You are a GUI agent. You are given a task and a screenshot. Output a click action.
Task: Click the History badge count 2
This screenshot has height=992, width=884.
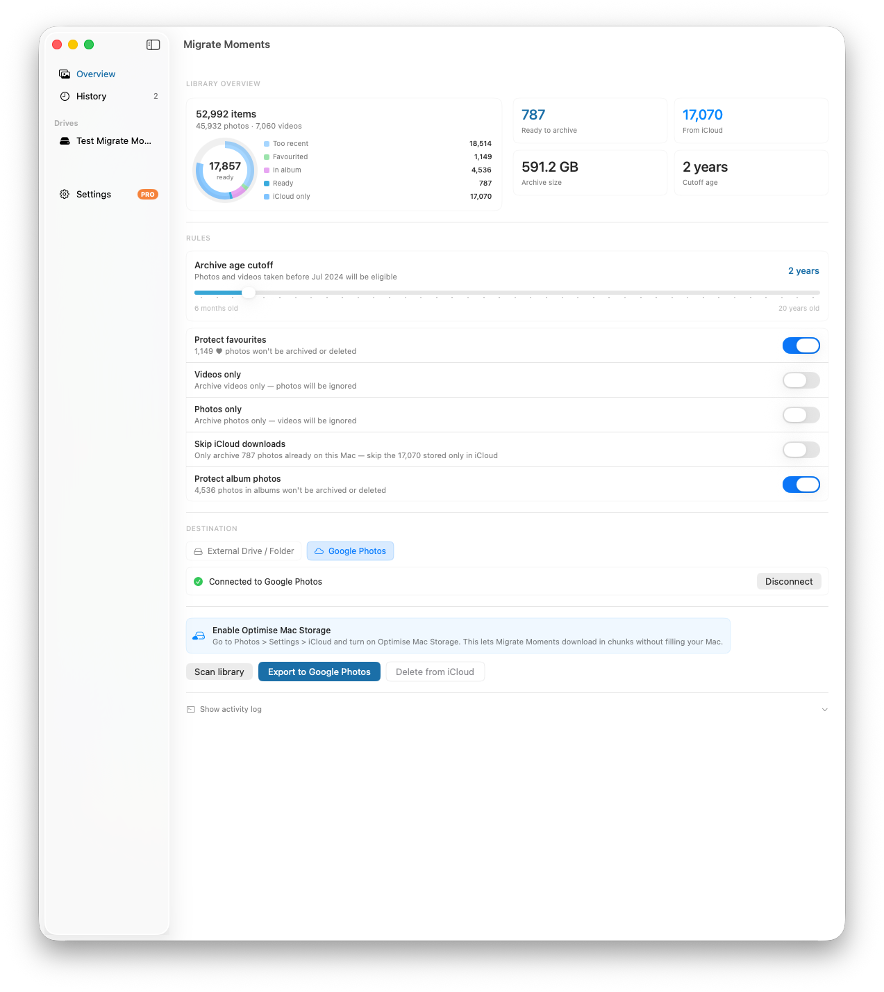point(156,97)
